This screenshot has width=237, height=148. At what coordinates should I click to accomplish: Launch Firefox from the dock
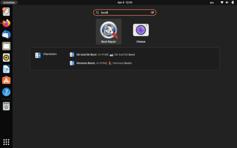point(6,23)
